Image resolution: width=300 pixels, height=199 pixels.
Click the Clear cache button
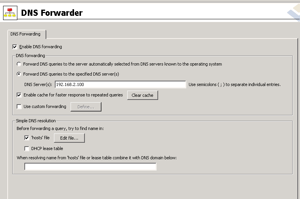coord(143,95)
